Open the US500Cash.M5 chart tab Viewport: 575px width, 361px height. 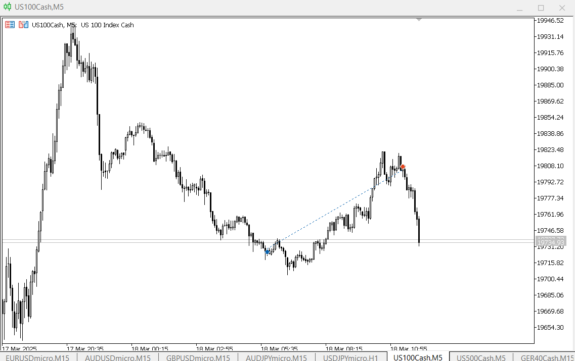point(480,357)
